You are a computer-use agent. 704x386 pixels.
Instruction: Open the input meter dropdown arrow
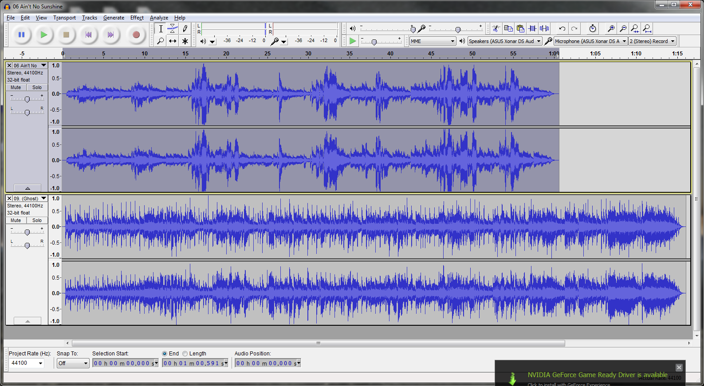[284, 42]
